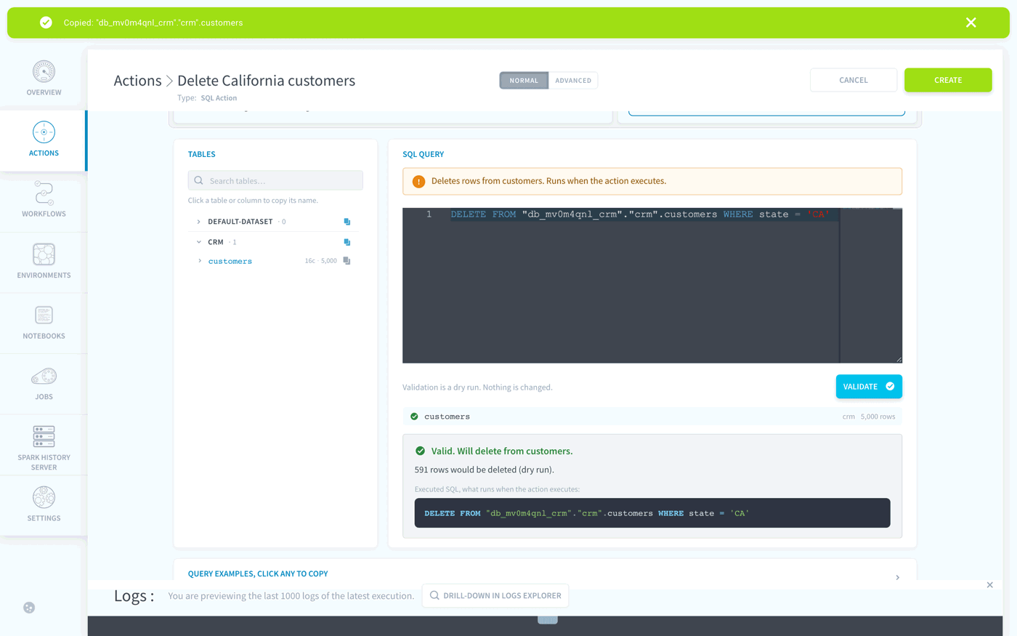This screenshot has width=1017, height=636.
Task: Click the Cancel button
Action: [854, 80]
